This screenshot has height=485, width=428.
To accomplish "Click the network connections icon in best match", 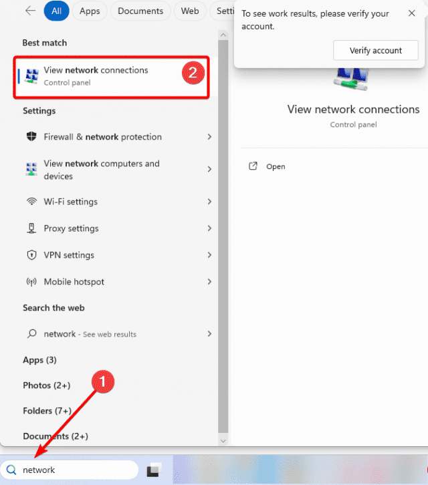I will 31,76.
